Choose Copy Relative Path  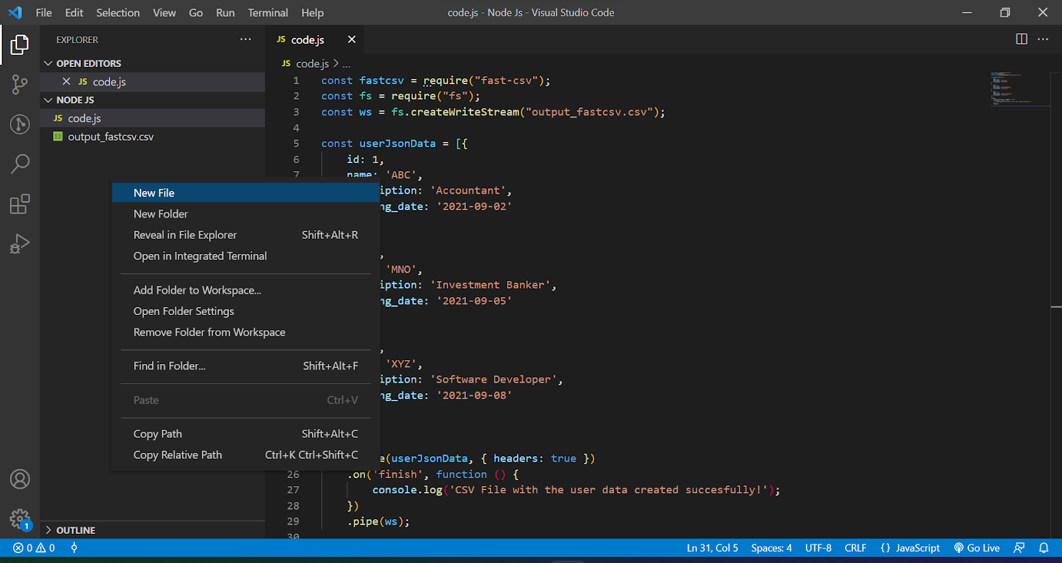pyautogui.click(x=246, y=455)
